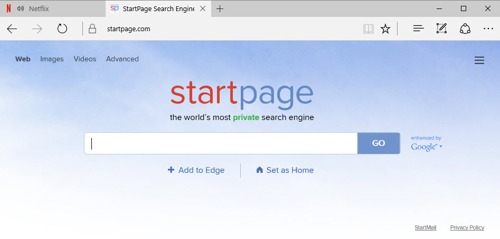Focus the StartPage search input box

click(221, 143)
